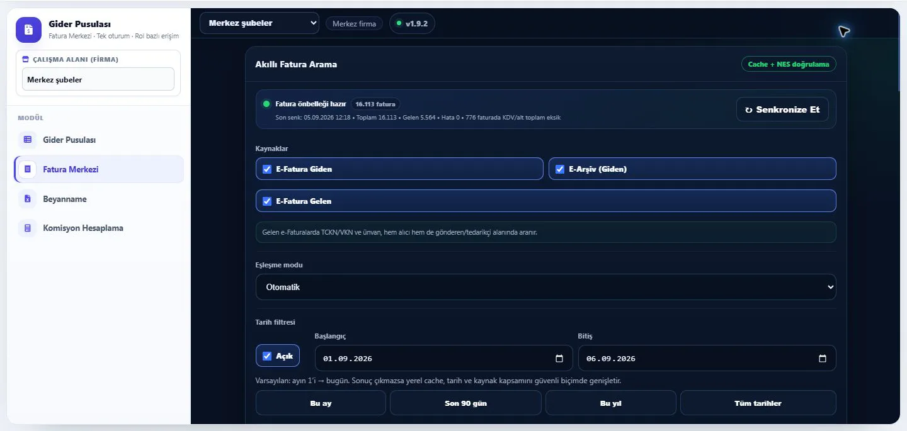The image size is (907, 431).
Task: Click the v1.9.2 version badge
Action: 413,24
